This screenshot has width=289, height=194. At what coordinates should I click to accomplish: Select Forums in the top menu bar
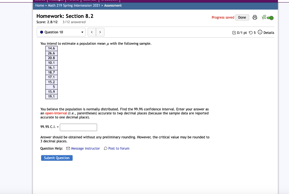(x=73, y=1)
